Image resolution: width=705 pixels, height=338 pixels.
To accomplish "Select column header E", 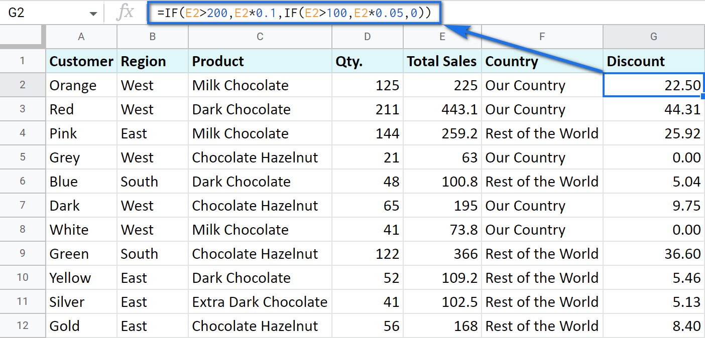I will click(x=442, y=37).
